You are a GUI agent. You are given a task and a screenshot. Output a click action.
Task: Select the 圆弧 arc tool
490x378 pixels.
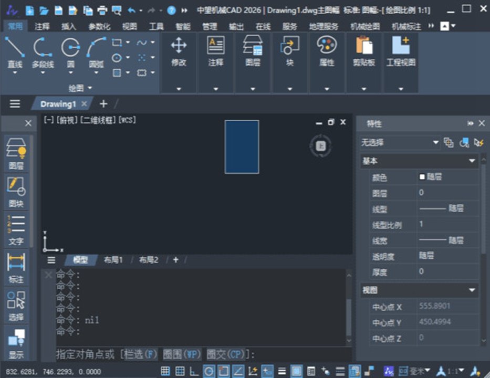pos(96,52)
